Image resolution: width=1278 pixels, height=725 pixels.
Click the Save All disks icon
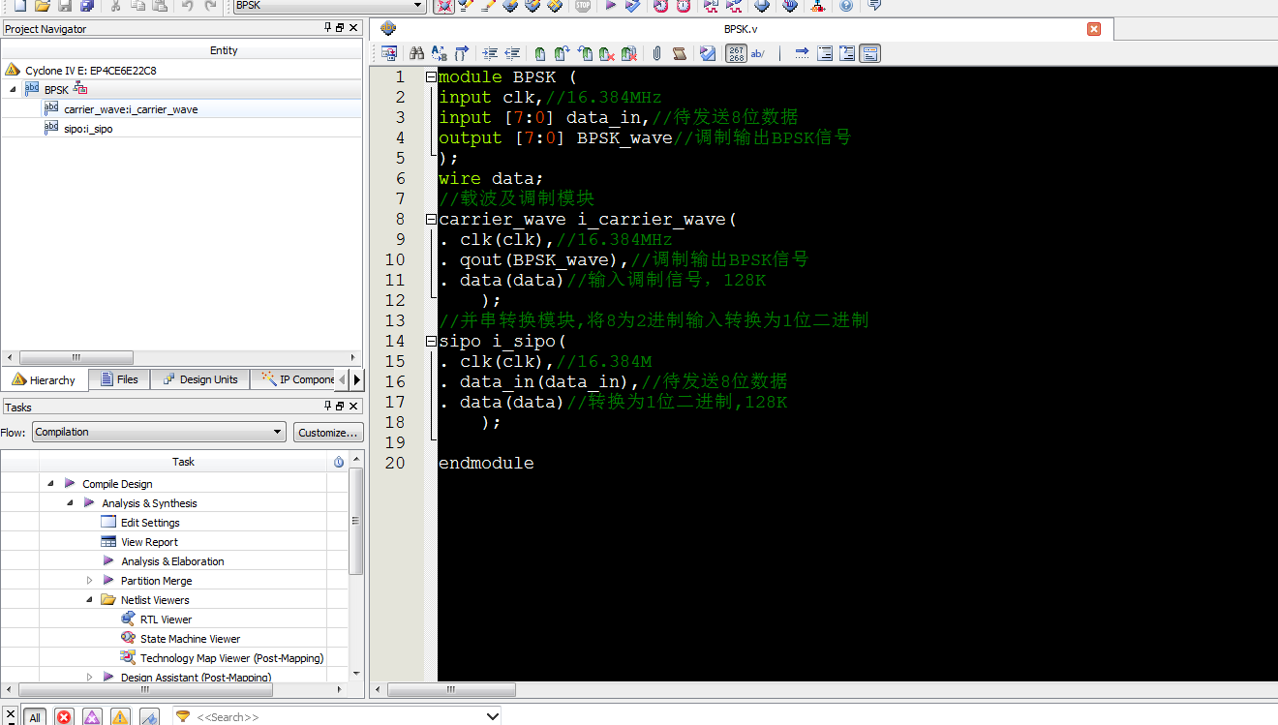(x=87, y=6)
